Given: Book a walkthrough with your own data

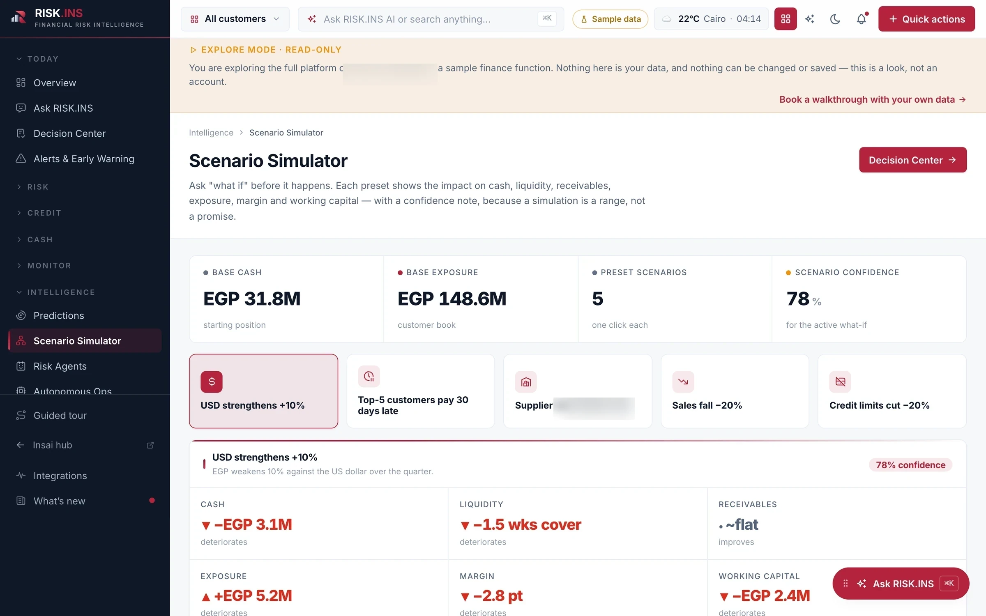Looking at the screenshot, I should (x=873, y=99).
